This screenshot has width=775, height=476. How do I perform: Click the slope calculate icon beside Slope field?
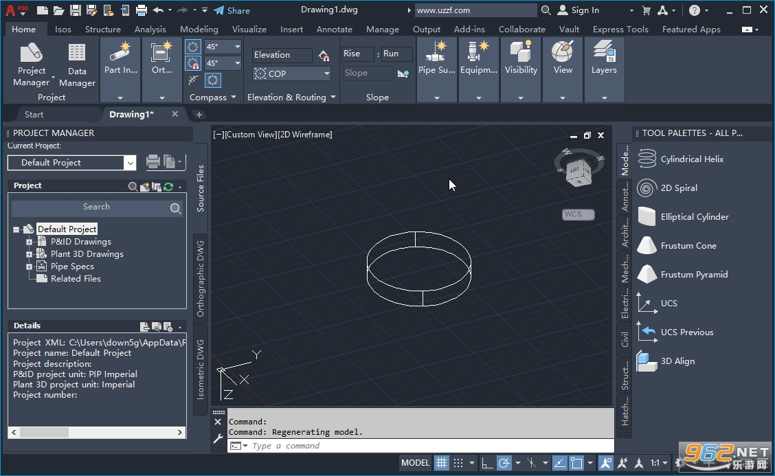403,73
